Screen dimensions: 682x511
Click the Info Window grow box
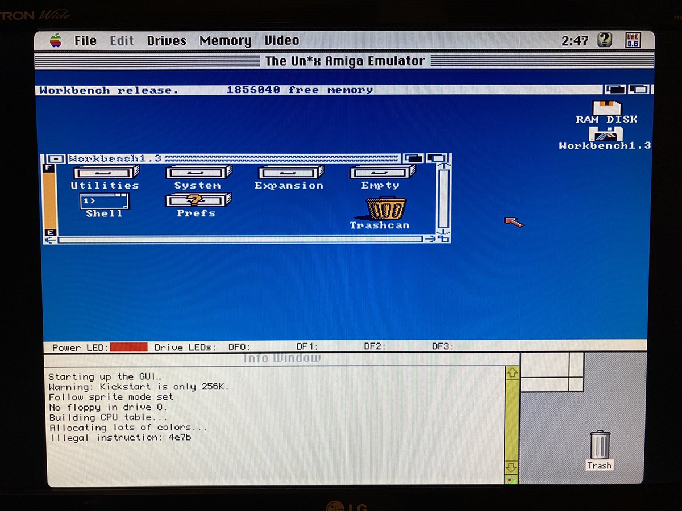tap(511, 480)
